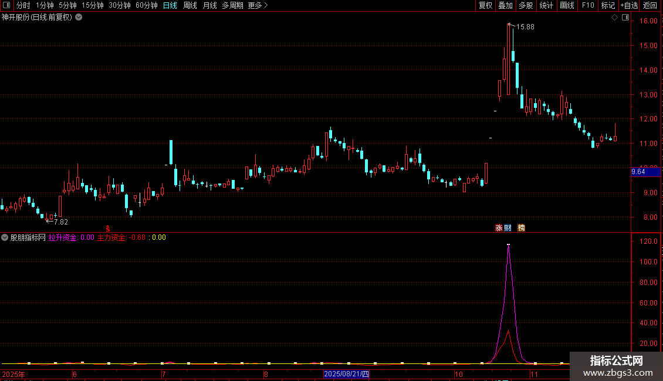The width and height of the screenshot is (663, 381).
Task: Switch to 月线 monthly chart
Action: coord(209,5)
